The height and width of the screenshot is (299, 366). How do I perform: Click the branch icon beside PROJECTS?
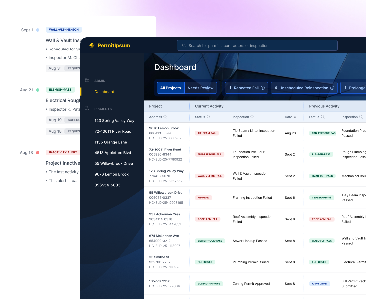(x=87, y=109)
